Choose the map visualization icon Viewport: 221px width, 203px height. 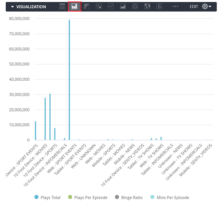(x=147, y=7)
